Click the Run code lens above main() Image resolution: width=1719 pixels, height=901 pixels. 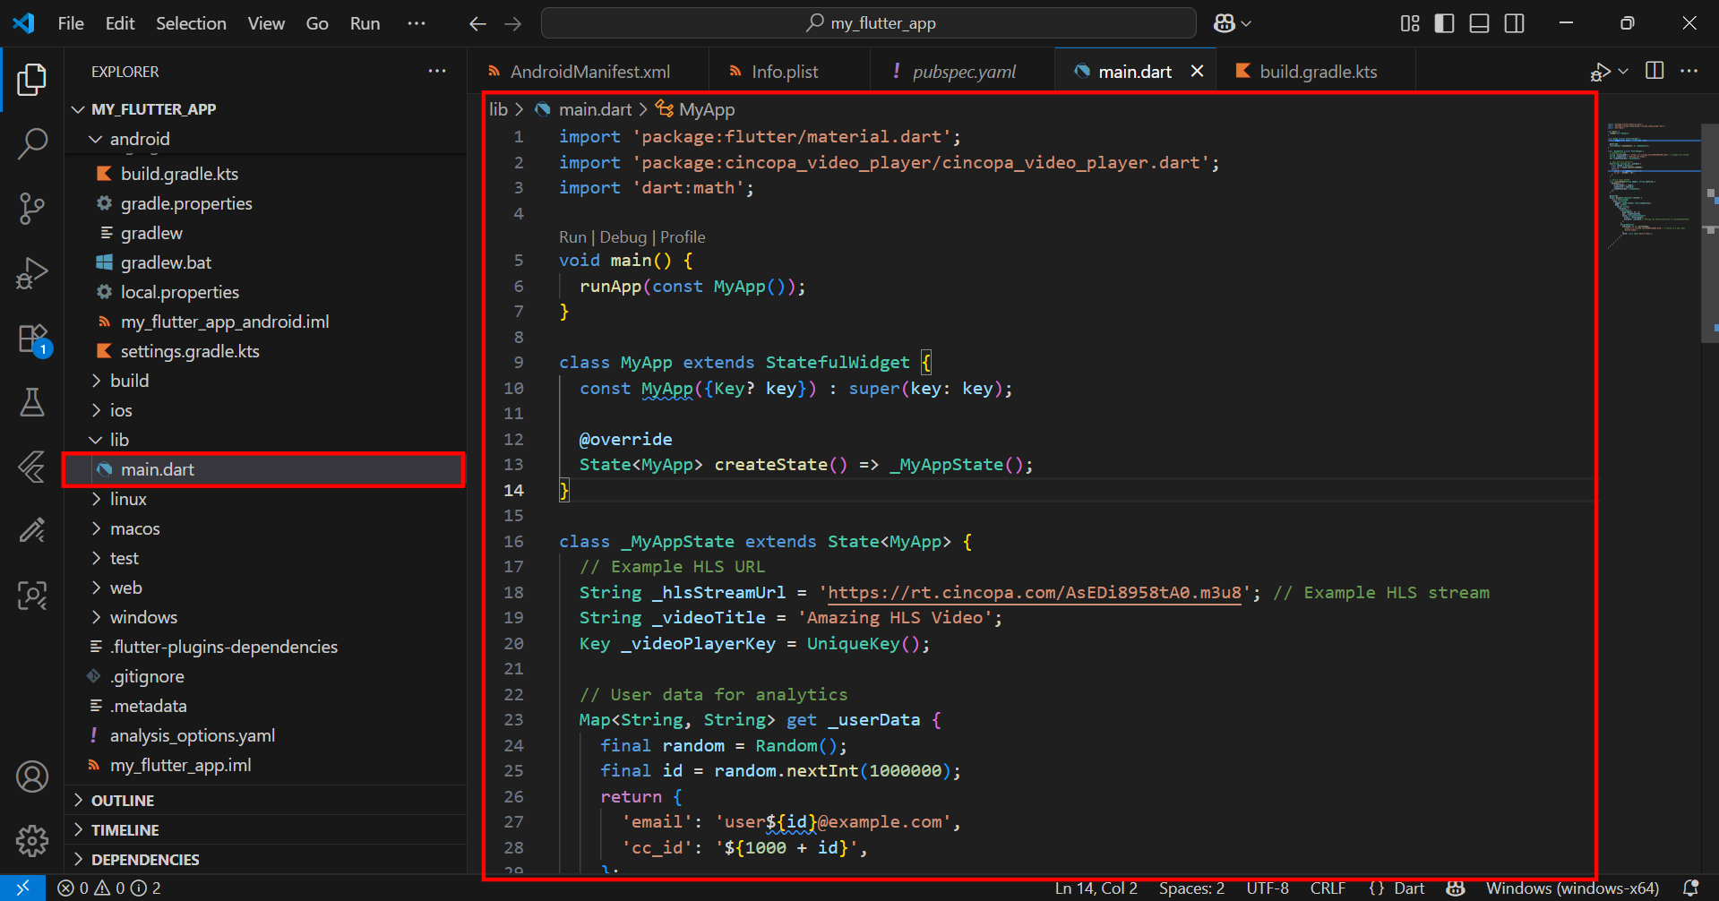(x=572, y=237)
